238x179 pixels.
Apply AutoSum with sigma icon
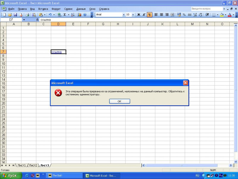[65, 15]
